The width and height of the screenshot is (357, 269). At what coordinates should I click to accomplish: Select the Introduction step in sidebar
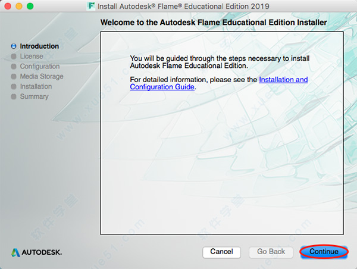pos(39,46)
